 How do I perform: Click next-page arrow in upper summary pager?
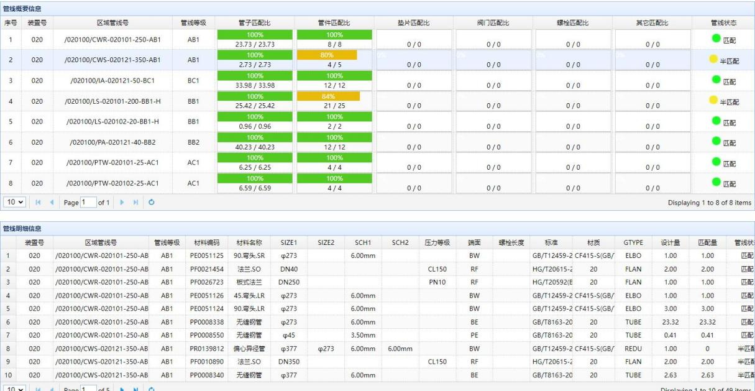coord(122,203)
